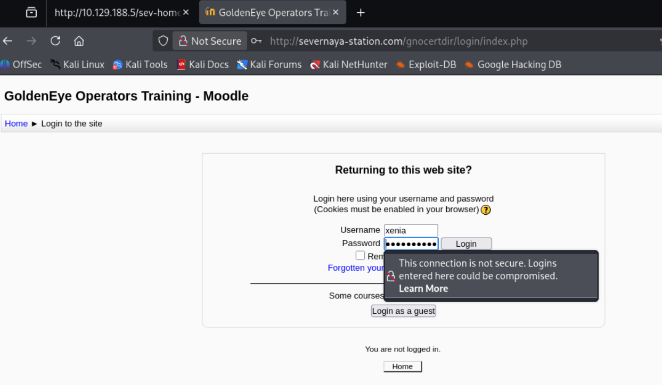This screenshot has width=662, height=385.
Task: Click the Not Secure connection indicator
Action: point(209,41)
